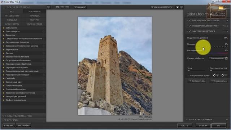Click star icon beside Только контраст
Screen dimensions: 231x130
coord(4,86)
